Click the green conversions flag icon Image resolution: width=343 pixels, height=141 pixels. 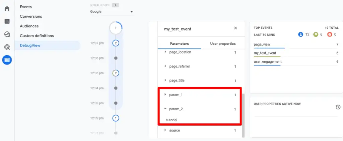[315, 34]
